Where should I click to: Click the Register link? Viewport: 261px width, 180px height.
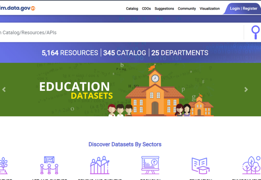[x=250, y=8]
